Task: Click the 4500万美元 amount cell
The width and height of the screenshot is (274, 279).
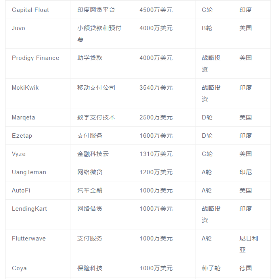Action: [x=156, y=10]
